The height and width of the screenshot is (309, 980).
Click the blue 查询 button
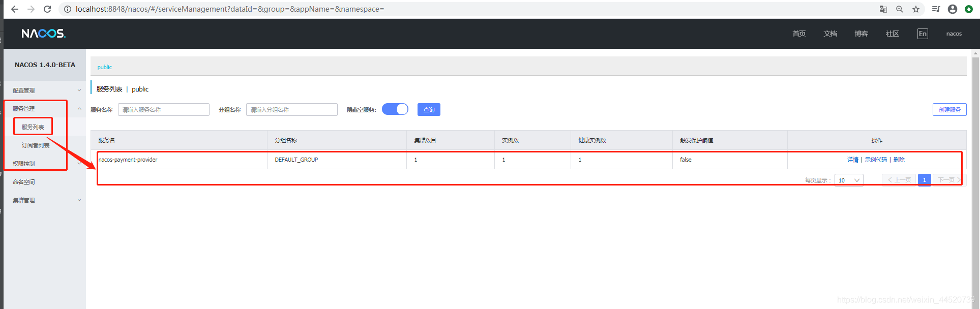tap(429, 109)
